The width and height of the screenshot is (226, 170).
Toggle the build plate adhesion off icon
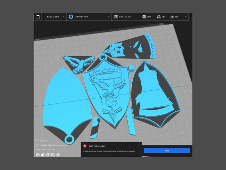click(172, 17)
